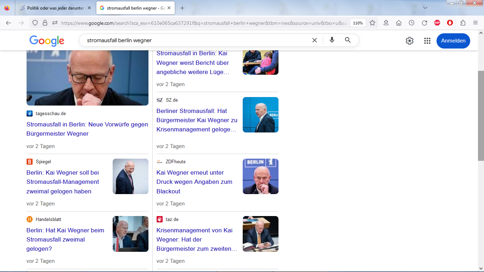Start voice search with microphone icon
This screenshot has height=272, width=484.
tap(332, 40)
